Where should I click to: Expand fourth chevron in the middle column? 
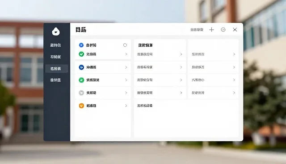point(181,93)
